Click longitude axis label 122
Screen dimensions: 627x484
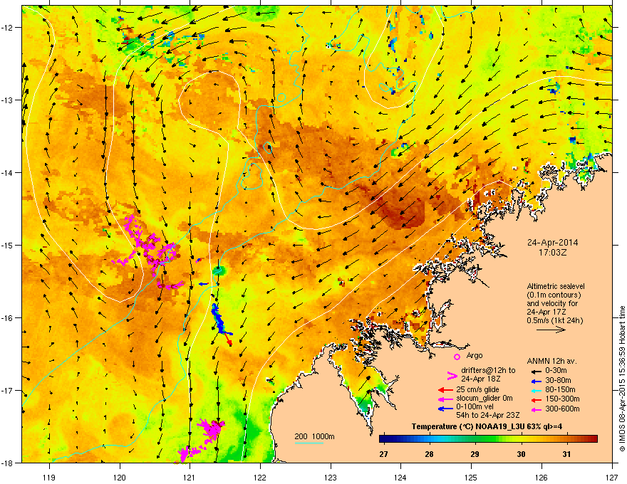pos(260,477)
